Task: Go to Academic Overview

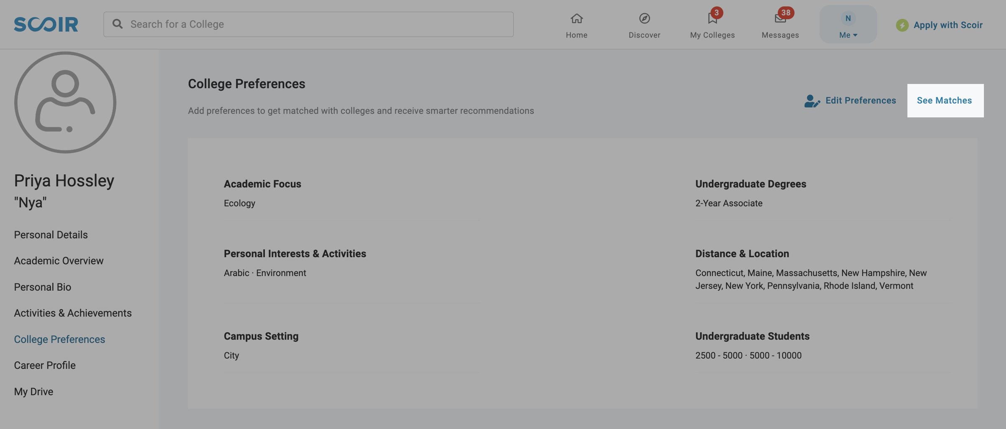Action: tap(58, 261)
